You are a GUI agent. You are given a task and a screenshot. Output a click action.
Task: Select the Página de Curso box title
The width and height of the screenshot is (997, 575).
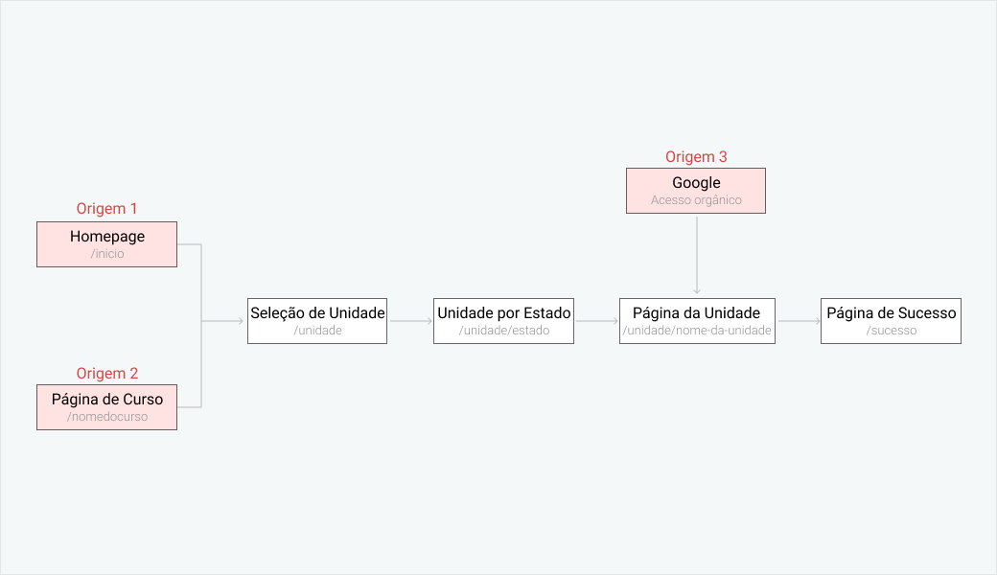coord(107,400)
